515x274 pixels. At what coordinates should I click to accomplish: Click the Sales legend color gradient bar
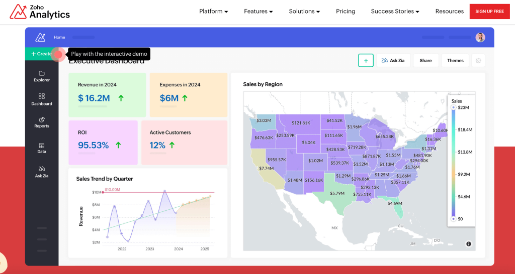coord(453,163)
